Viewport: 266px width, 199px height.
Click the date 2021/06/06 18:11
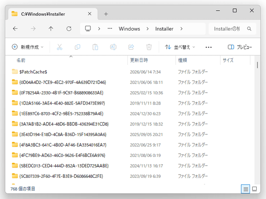(x=146, y=82)
